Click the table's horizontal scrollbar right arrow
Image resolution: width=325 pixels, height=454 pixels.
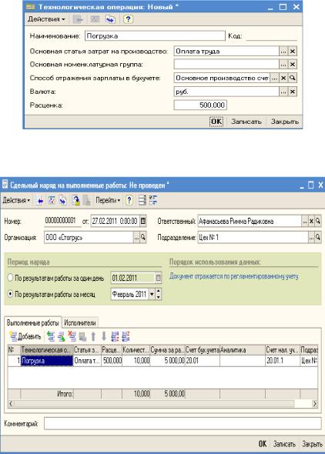314,404
